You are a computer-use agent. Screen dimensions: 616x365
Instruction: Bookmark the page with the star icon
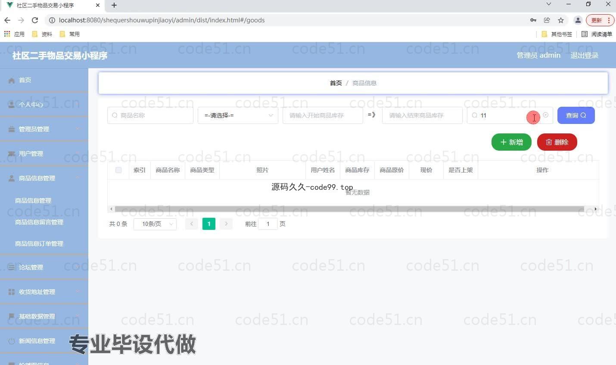click(561, 20)
